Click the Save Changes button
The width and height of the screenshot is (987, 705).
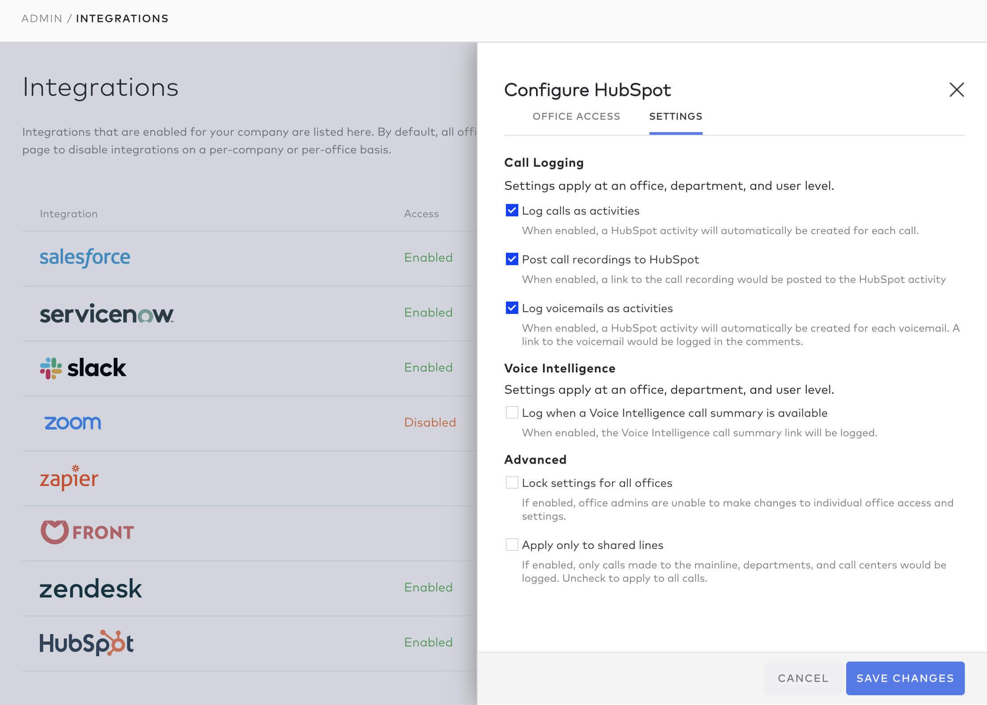[x=905, y=678]
